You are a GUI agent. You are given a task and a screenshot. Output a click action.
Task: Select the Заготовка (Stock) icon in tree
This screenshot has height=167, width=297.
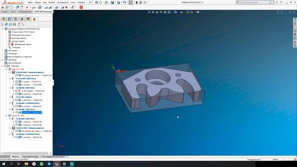pyautogui.click(x=10, y=38)
